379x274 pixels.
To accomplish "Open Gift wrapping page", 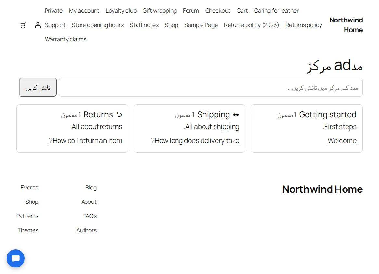I will pyautogui.click(x=160, y=11).
